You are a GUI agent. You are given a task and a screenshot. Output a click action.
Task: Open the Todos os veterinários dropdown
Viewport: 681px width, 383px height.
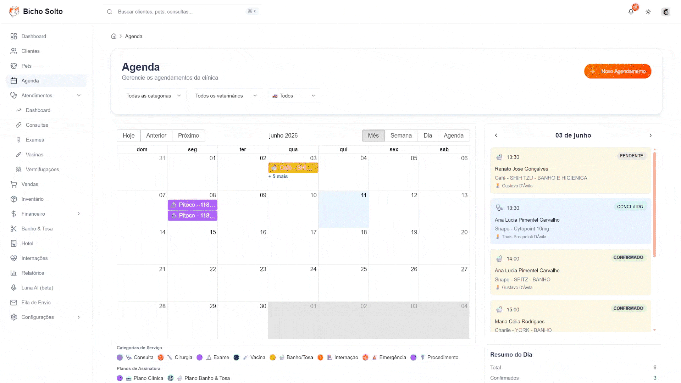226,96
